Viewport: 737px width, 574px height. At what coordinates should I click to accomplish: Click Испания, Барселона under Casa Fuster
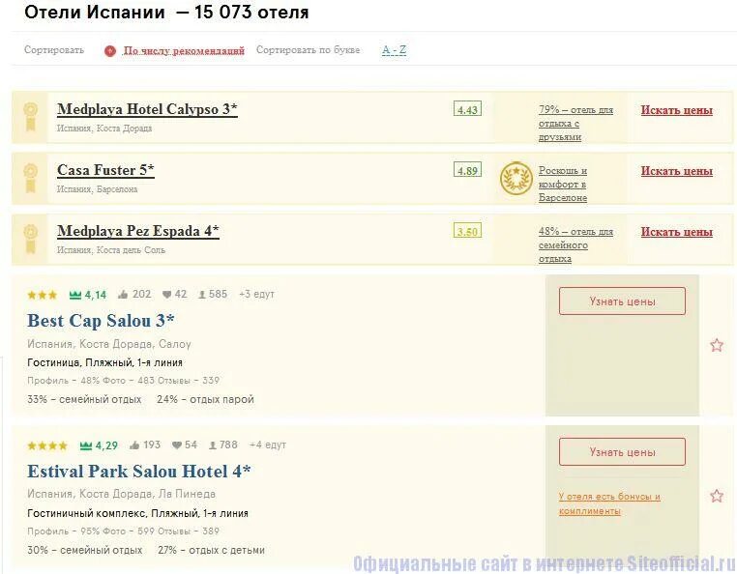98,189
